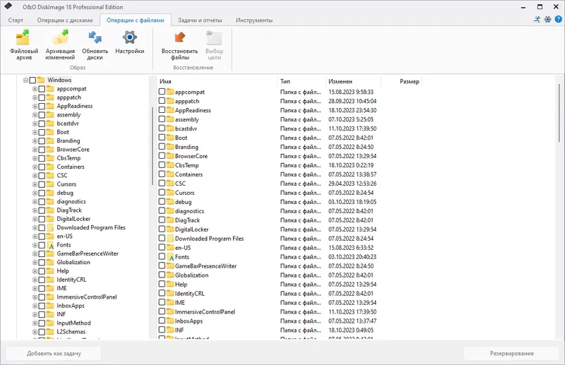Viewport: 565px width, 365px height.
Task: Check the Containers checkbox in the file list
Action: [162, 174]
